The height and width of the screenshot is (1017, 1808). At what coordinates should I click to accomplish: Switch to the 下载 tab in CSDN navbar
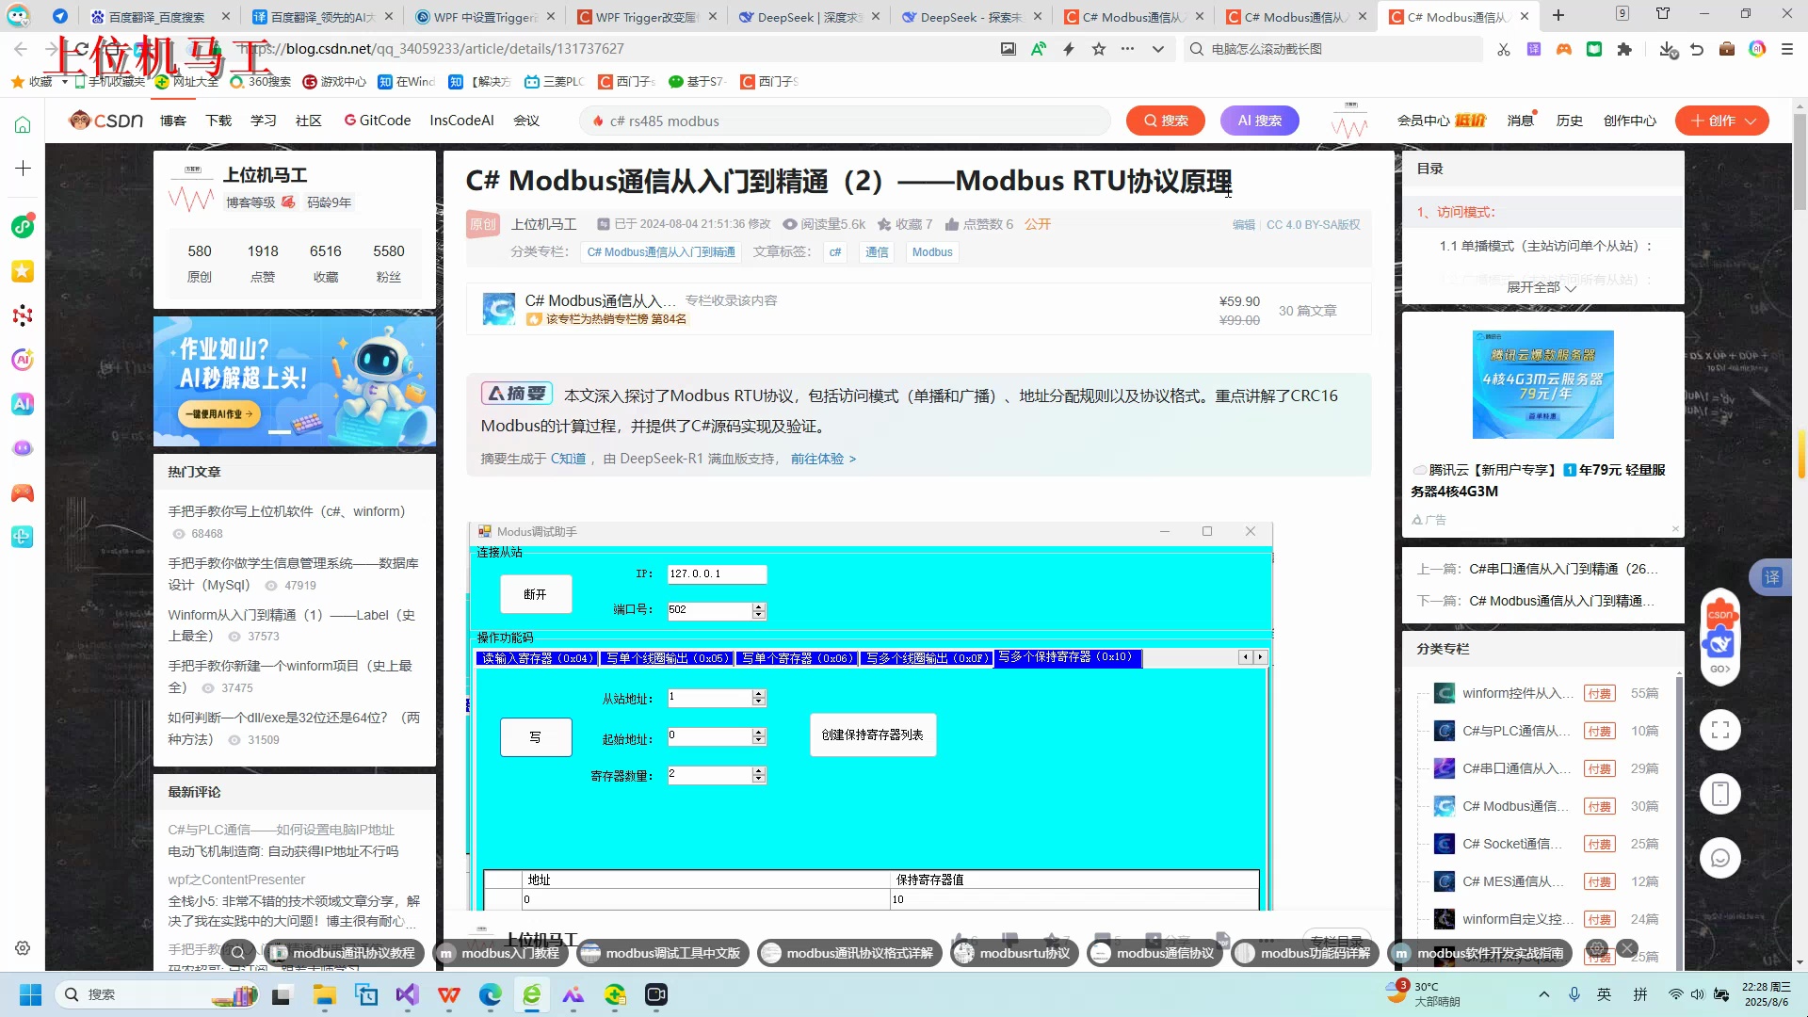(218, 121)
